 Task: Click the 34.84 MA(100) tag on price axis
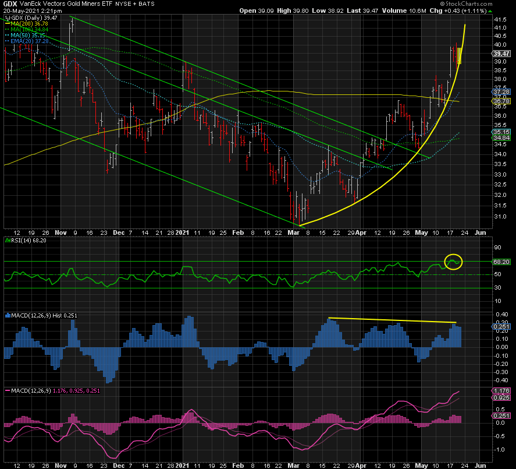click(x=501, y=137)
